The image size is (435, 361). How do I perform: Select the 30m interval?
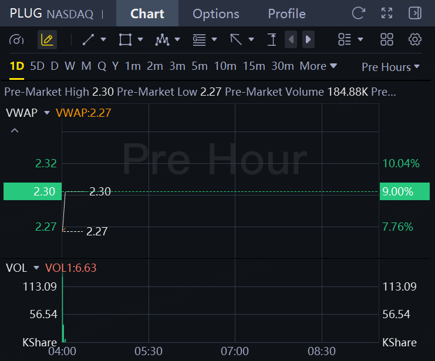[282, 66]
